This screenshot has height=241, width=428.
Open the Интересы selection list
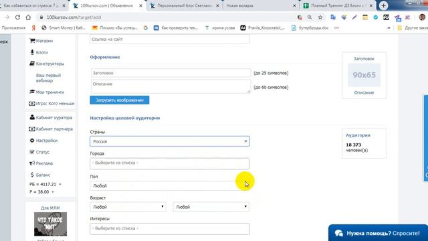coord(169,229)
